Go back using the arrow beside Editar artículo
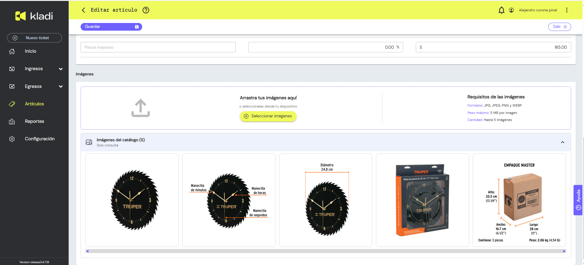584x265 pixels. [x=83, y=10]
